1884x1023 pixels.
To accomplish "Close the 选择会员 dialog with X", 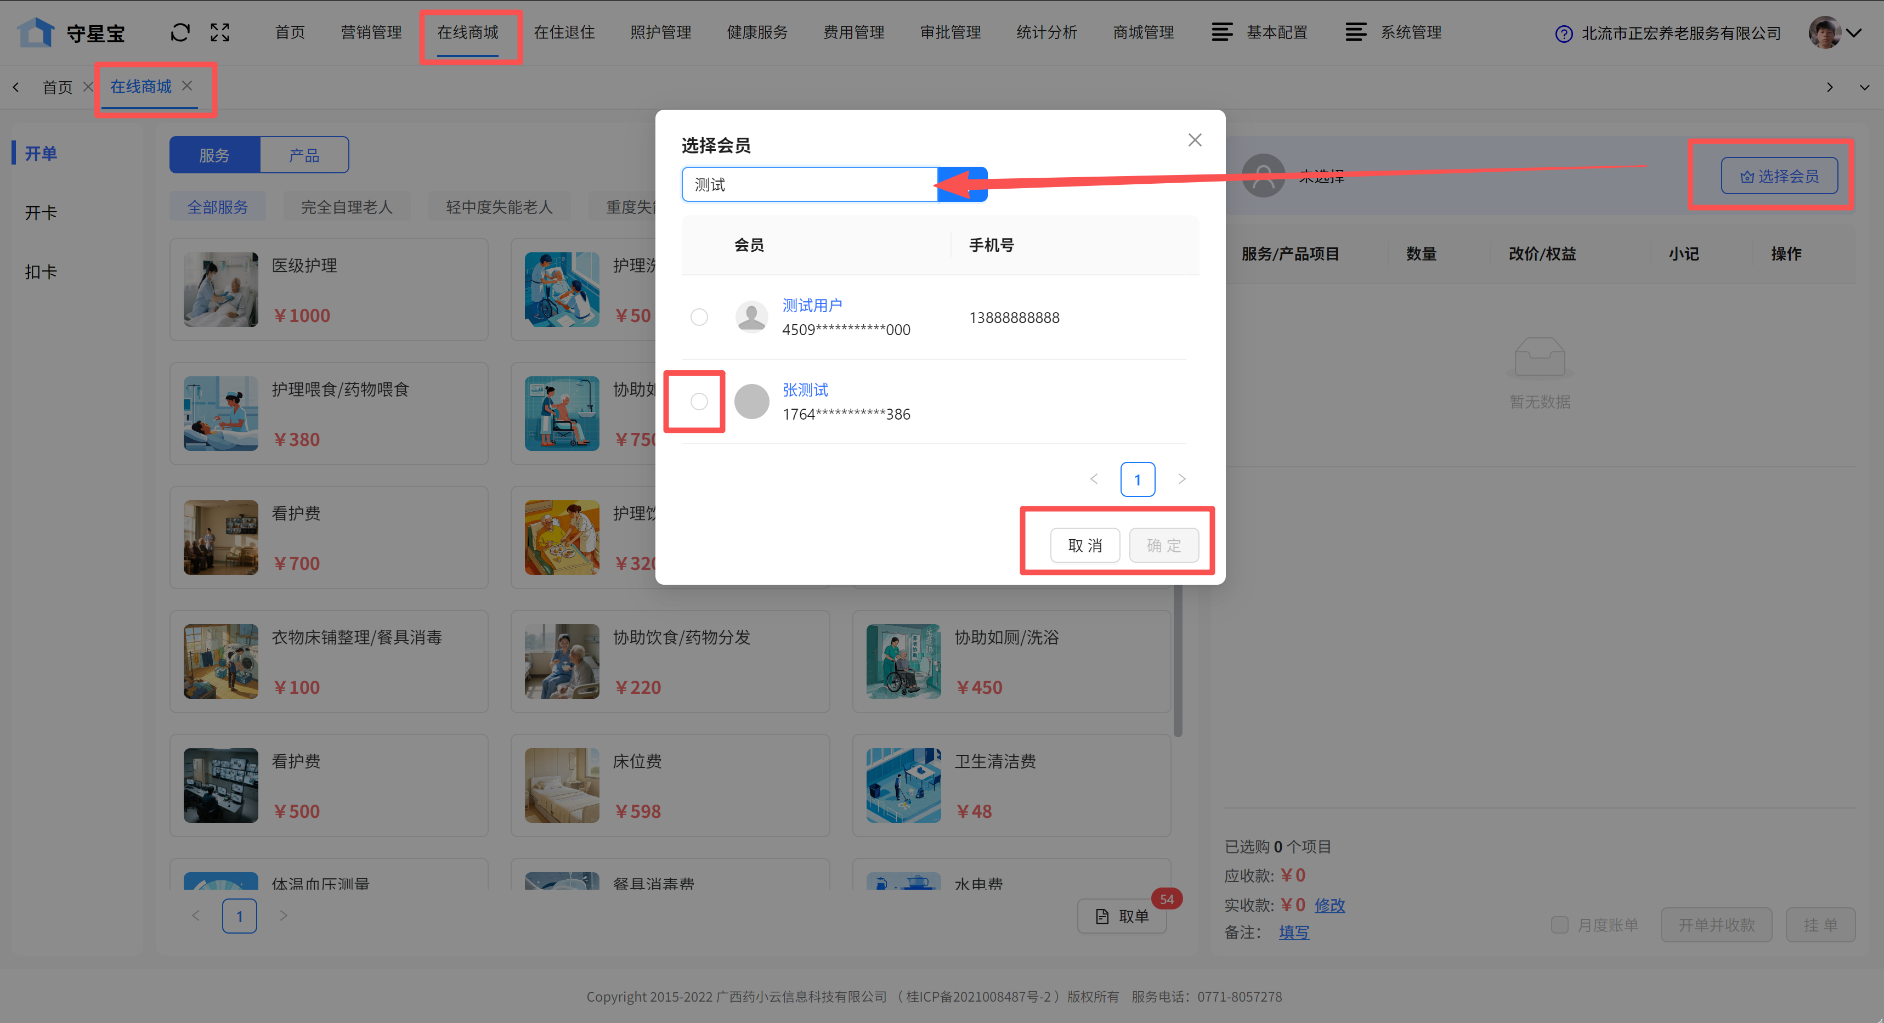I will 1195,140.
